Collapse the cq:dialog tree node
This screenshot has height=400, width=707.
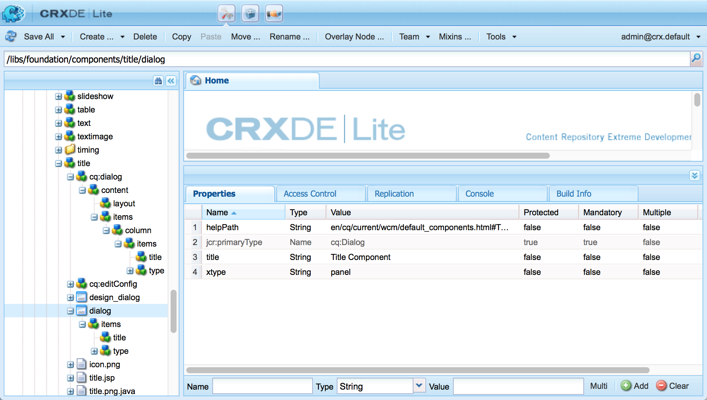click(70, 177)
